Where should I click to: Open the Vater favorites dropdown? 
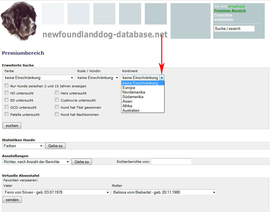point(57,192)
